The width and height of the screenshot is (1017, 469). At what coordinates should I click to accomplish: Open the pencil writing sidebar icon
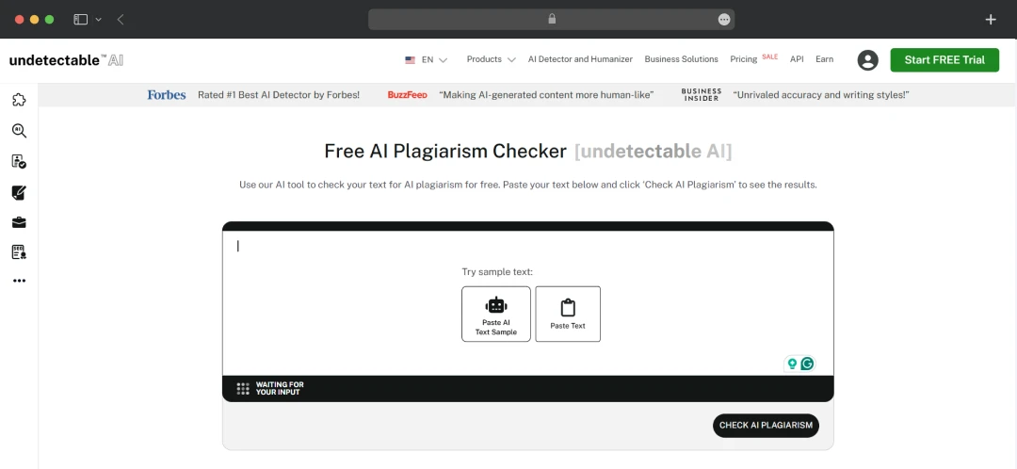coord(20,193)
